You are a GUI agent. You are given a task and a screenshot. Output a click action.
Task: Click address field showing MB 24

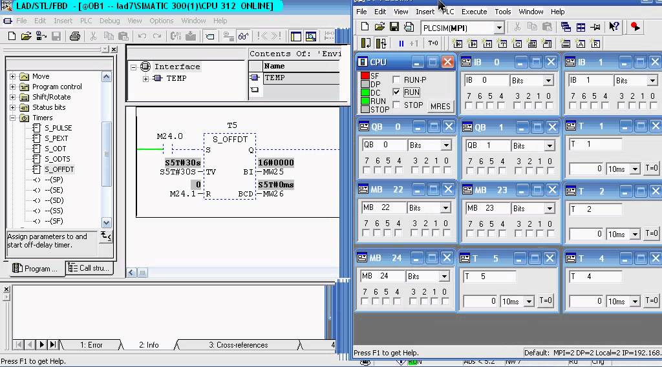click(383, 276)
